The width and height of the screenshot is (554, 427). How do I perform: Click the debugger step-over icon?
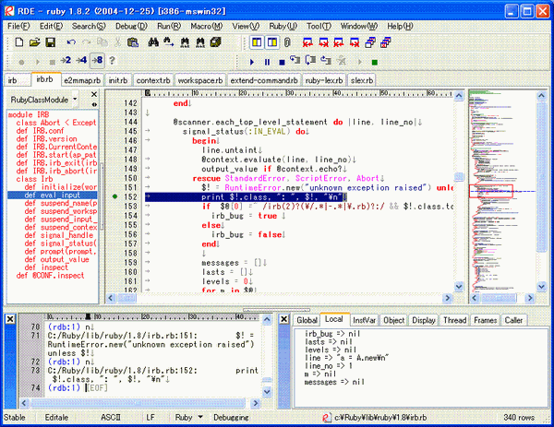310,60
